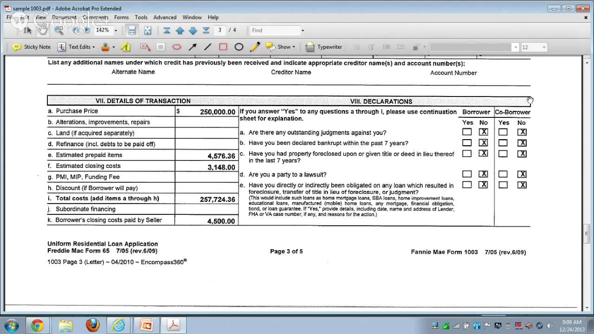
Task: Open the Help menu
Action: click(x=213, y=17)
